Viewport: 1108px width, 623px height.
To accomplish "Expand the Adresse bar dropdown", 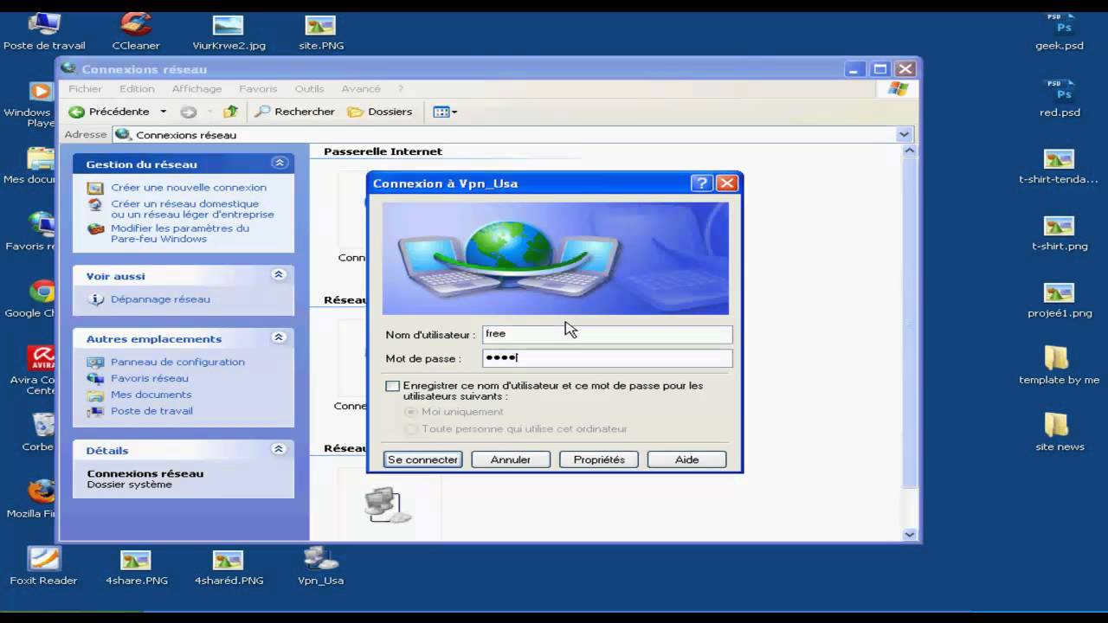I will coord(905,135).
